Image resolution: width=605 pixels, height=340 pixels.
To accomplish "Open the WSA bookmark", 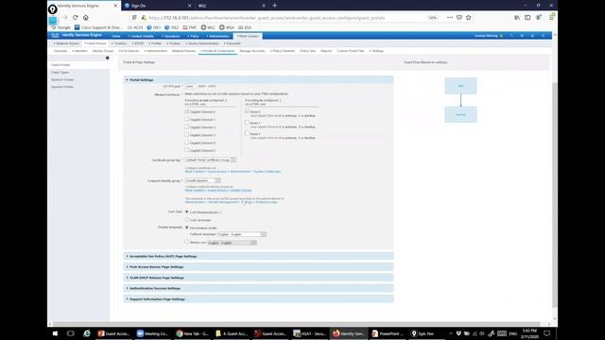I will click(227, 27).
